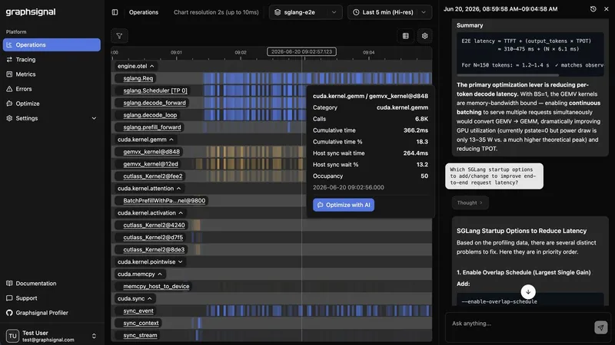
Task: Click the graphsignal logo
Action: click(x=31, y=12)
